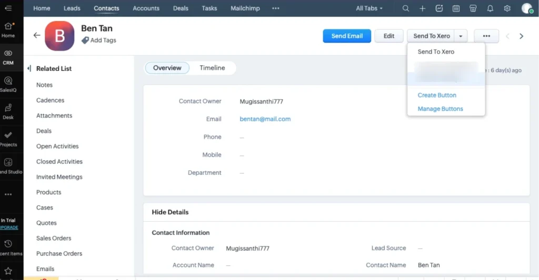The image size is (539, 280).
Task: Click the Edit button
Action: (389, 36)
